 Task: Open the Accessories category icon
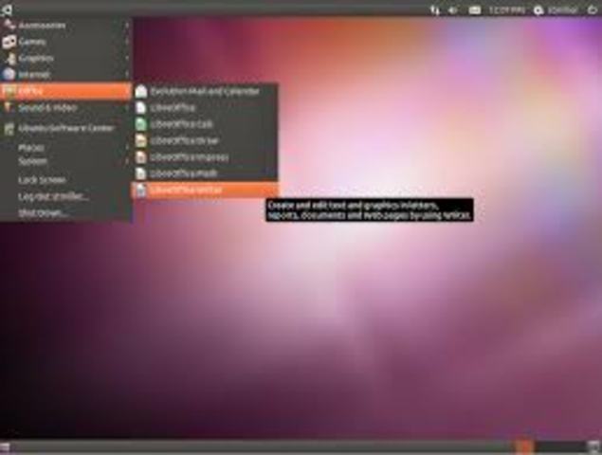tap(9, 26)
